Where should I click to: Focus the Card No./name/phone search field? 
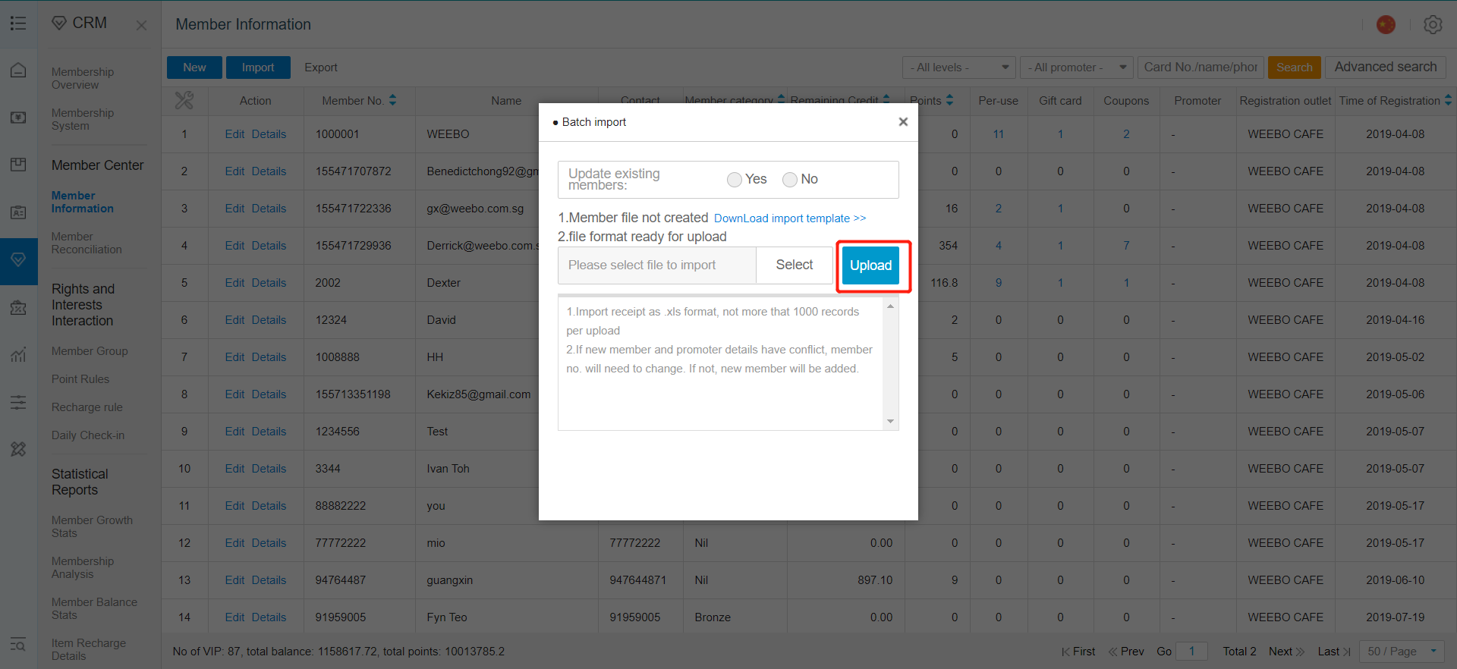click(1201, 68)
